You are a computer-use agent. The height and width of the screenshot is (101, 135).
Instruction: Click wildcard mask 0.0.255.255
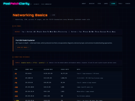pyautogui.click(x=47, y=83)
